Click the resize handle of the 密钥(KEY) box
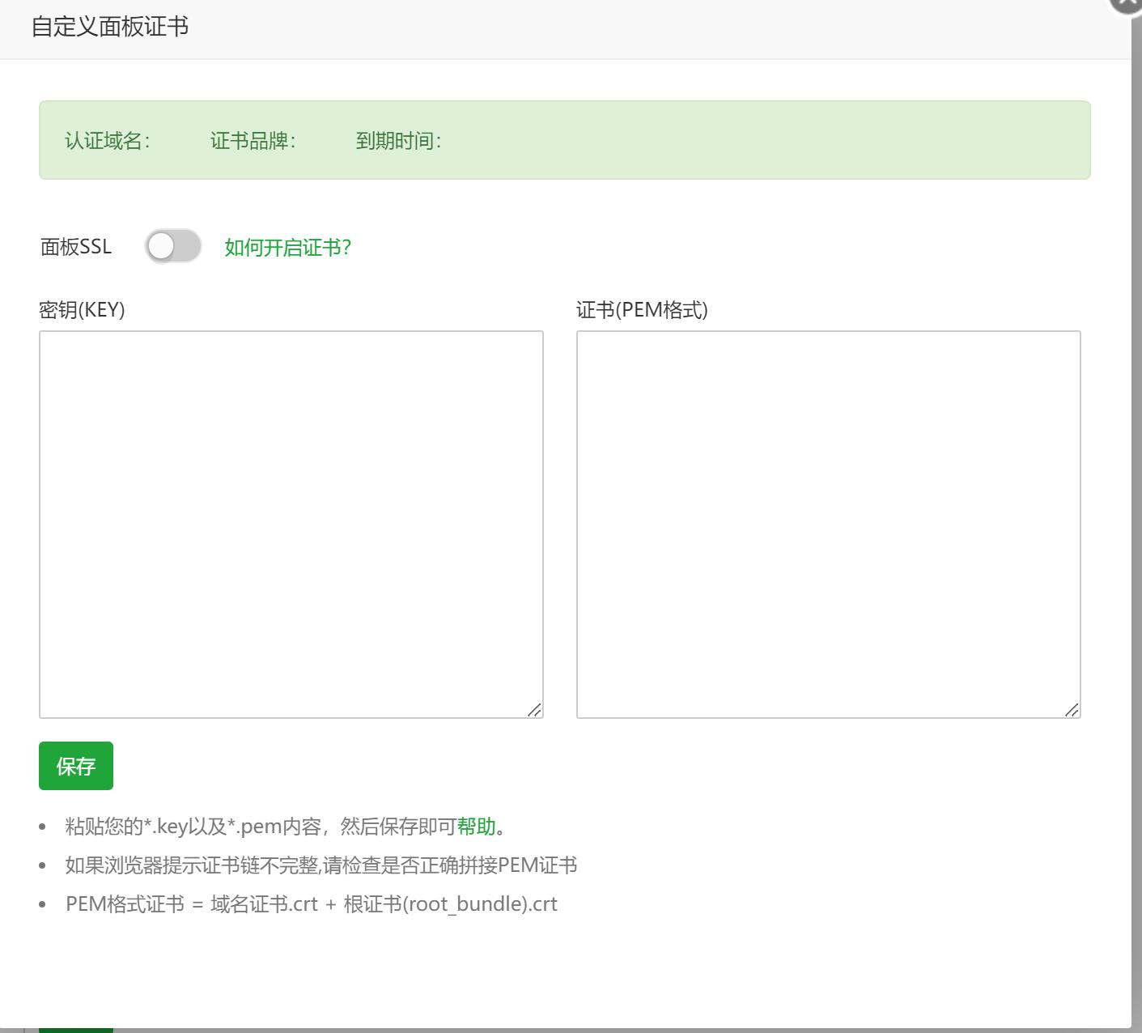 (534, 710)
